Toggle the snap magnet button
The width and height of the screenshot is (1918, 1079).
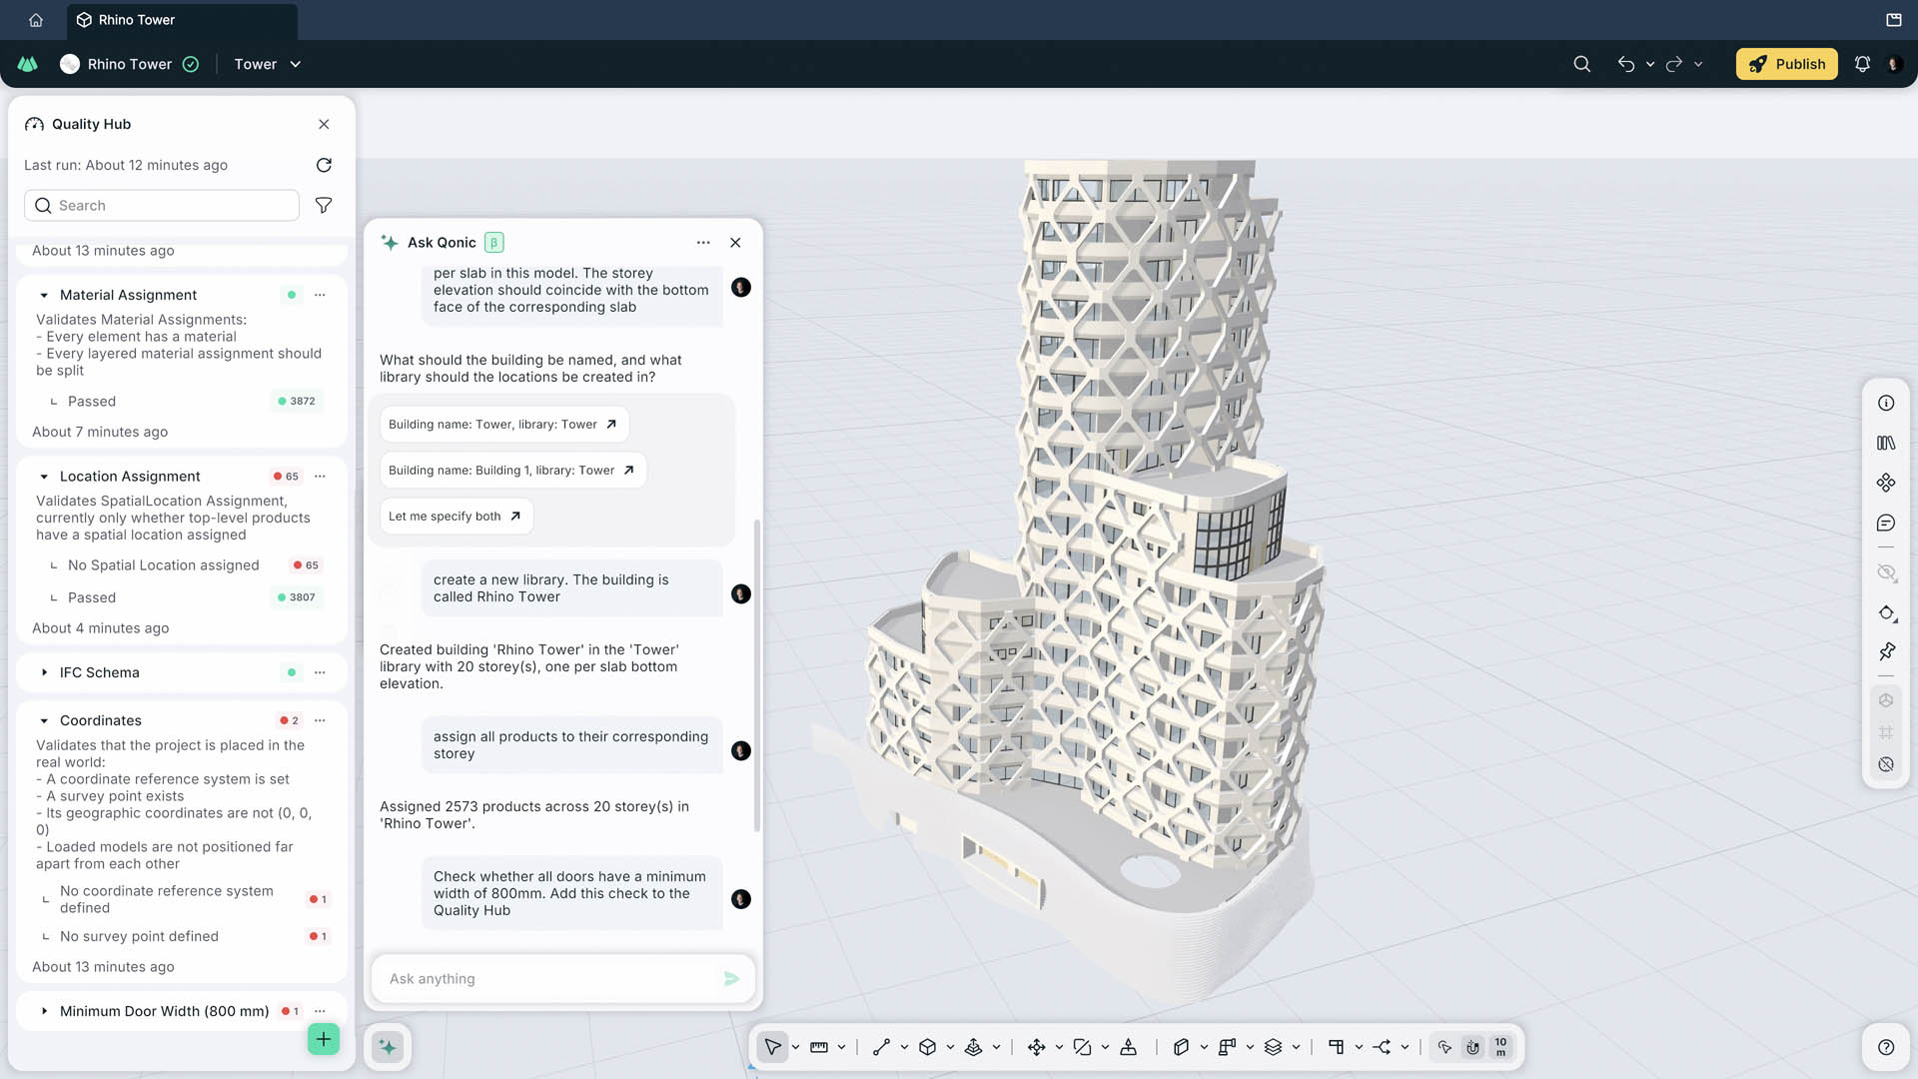pyautogui.click(x=1472, y=1047)
